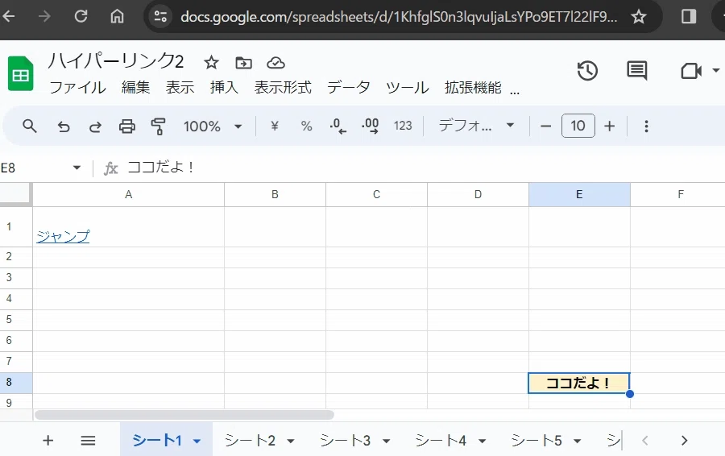This screenshot has height=456, width=725.
Task: Click the Google Sheets home logo
Action: pos(21,73)
